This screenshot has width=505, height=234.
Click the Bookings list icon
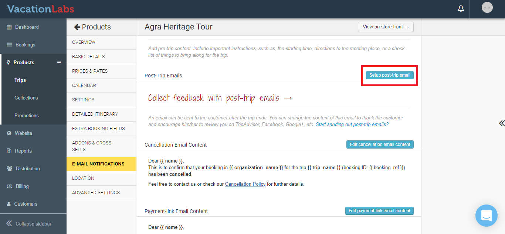9,45
